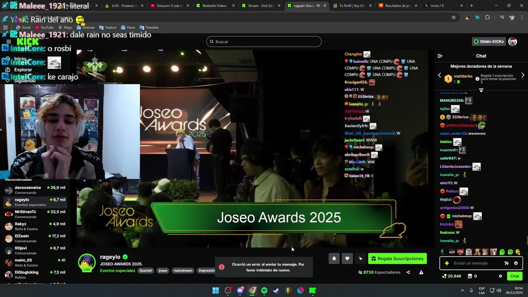Screen dimensions: 528x297
Task: Click ESP LAA language indicator
Action: click(x=482, y=290)
